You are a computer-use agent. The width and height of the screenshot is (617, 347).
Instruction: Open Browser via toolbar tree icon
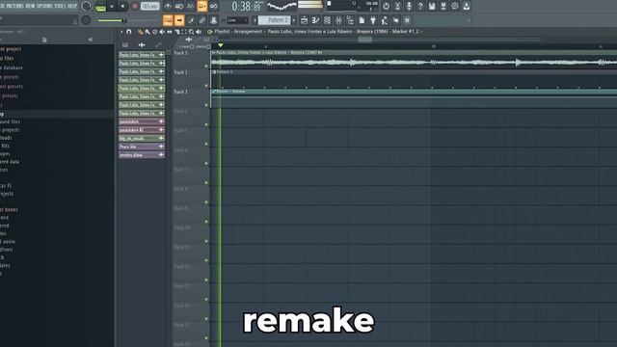pyautogui.click(x=350, y=20)
